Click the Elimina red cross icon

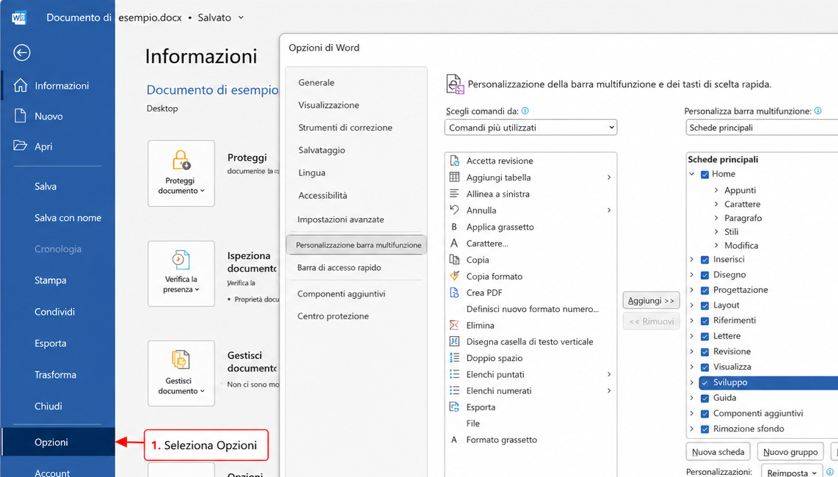tap(454, 325)
